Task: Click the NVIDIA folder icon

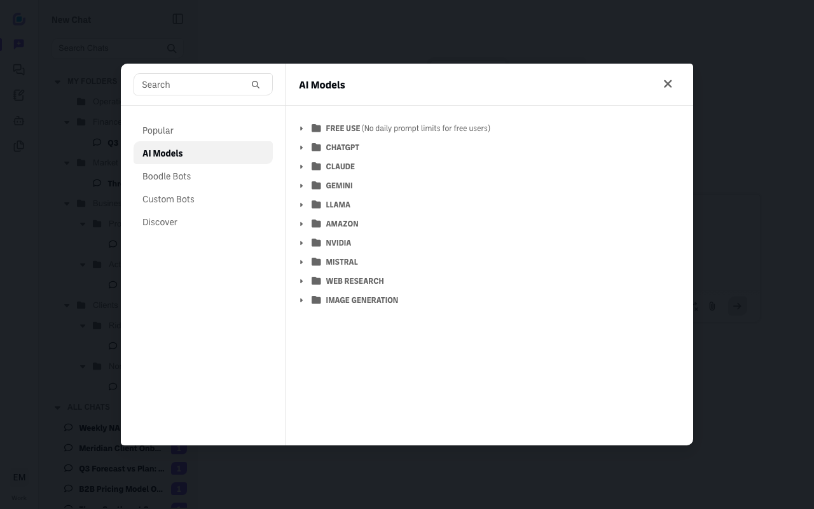Action: pos(316,242)
